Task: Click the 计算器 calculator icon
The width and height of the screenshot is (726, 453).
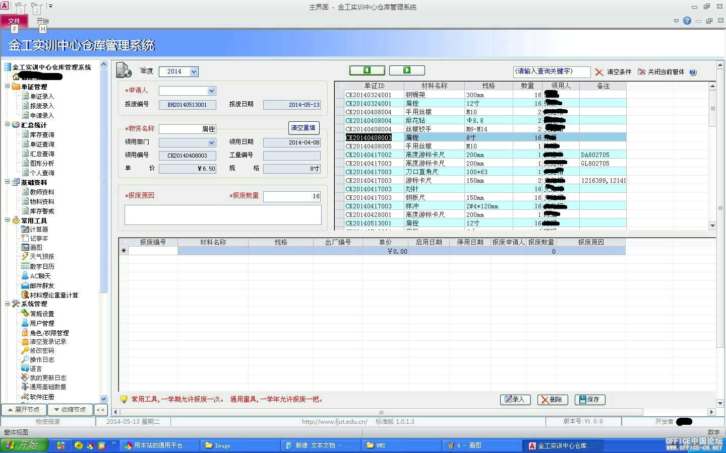Action: (x=25, y=229)
